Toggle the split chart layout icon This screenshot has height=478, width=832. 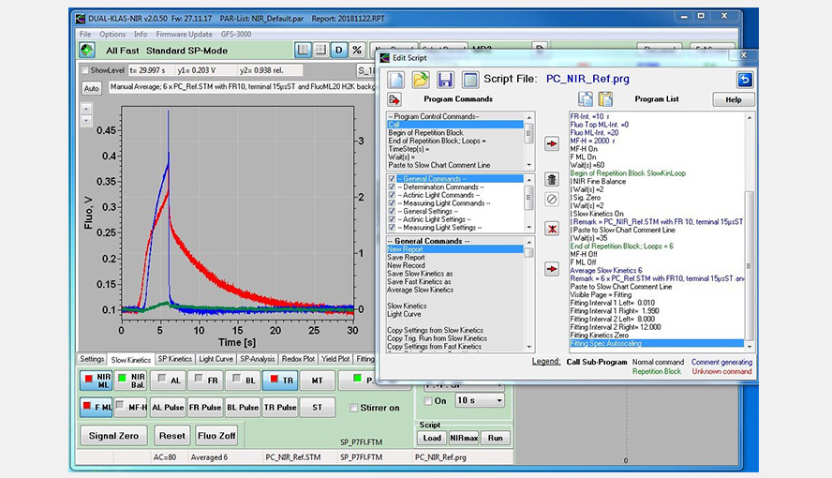(321, 50)
